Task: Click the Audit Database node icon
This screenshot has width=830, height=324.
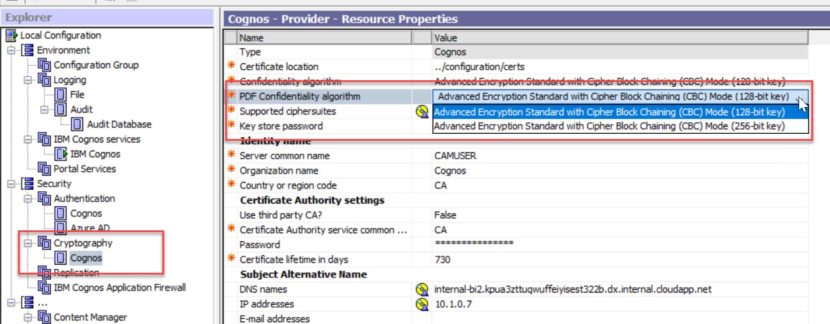Action: pyautogui.click(x=77, y=124)
